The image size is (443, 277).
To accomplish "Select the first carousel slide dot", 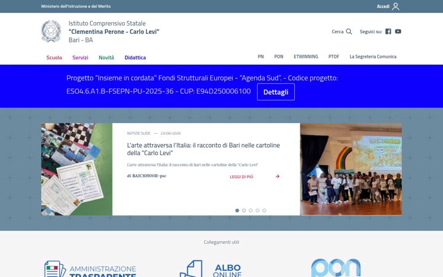I will click(237, 211).
